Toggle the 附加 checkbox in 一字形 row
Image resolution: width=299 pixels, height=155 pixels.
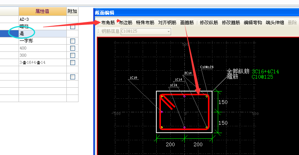72,41
